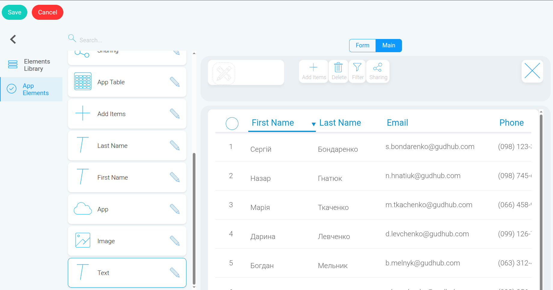Viewport: 553px width, 290px height.
Task: Click the Delete trash button
Action: [339, 71]
